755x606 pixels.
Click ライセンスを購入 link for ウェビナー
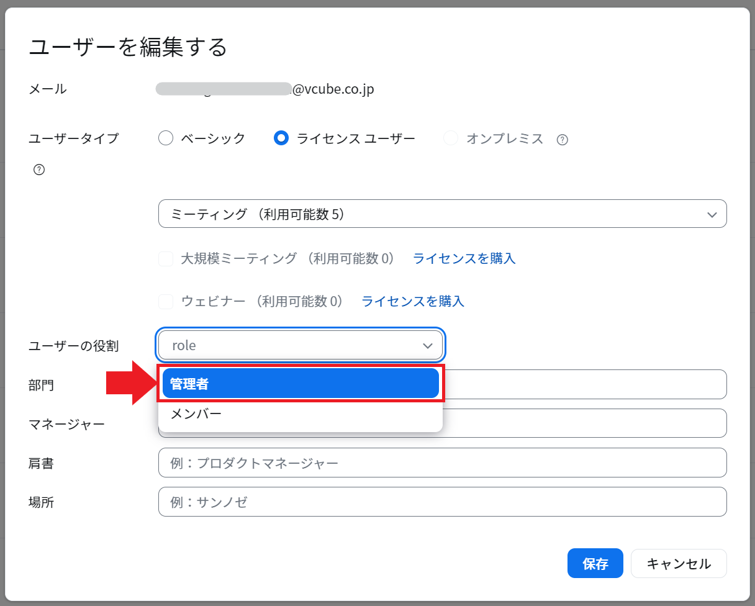[413, 302]
